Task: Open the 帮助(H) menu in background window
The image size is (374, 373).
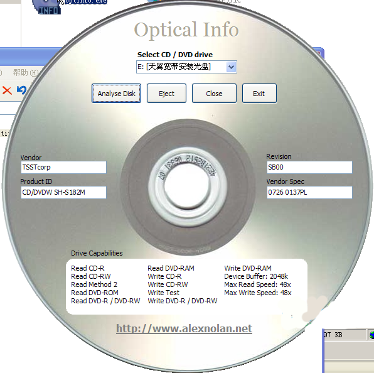Action: (26, 73)
